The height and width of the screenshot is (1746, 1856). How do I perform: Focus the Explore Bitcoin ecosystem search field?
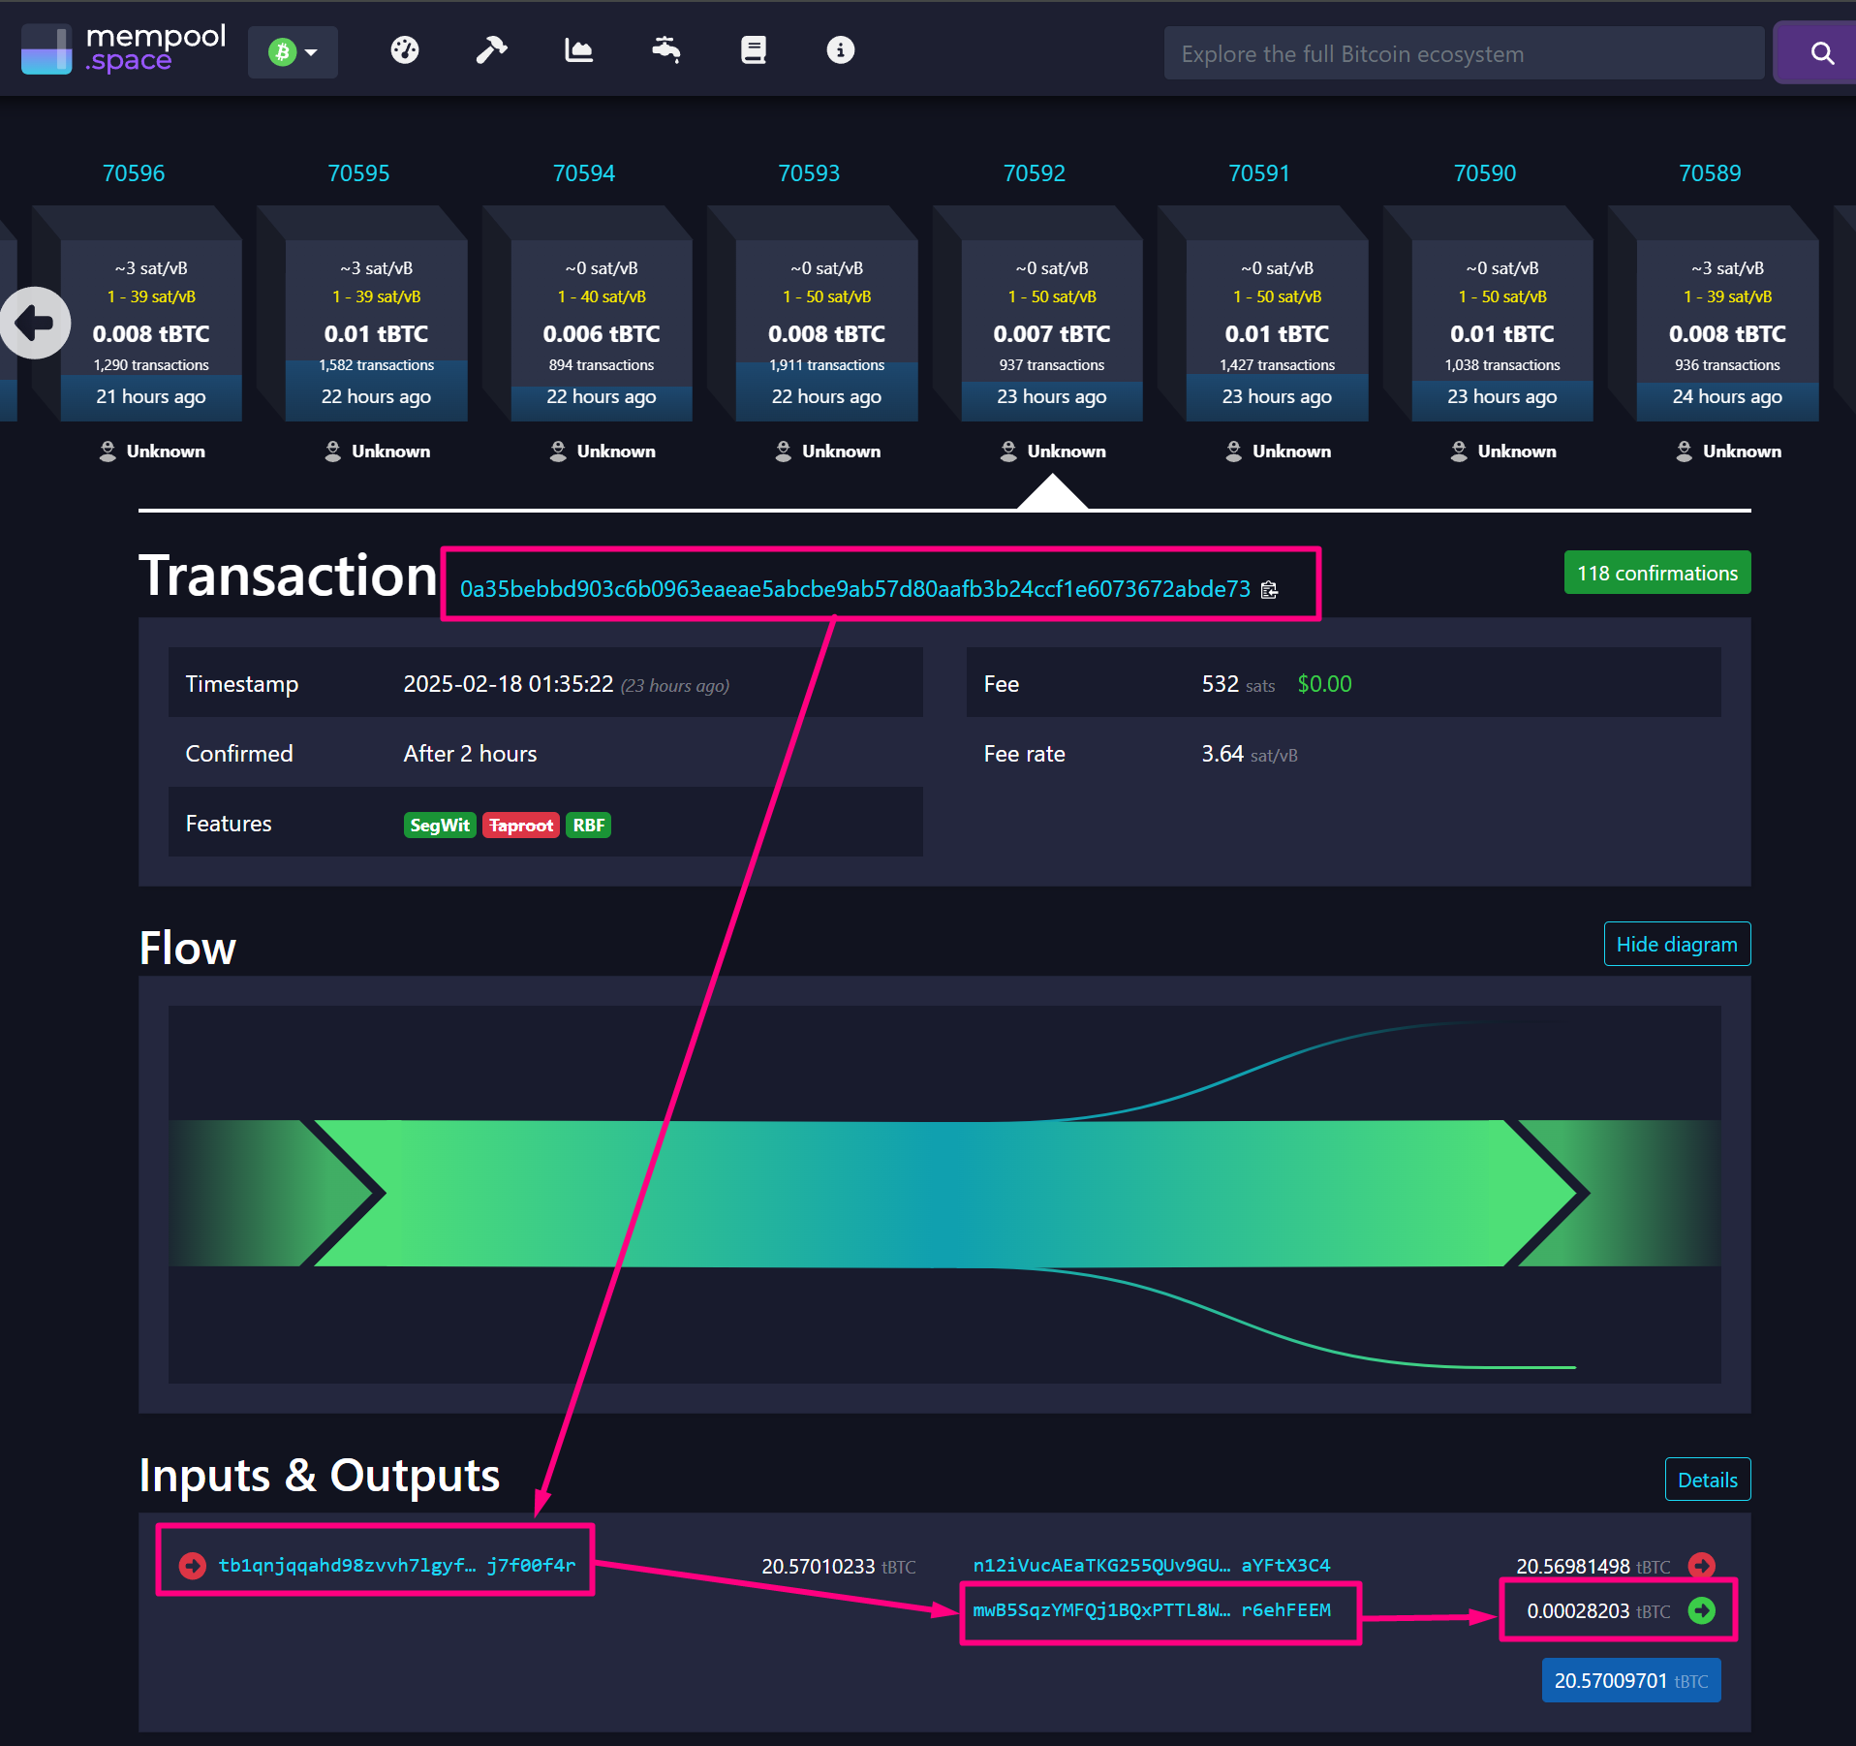[1464, 53]
